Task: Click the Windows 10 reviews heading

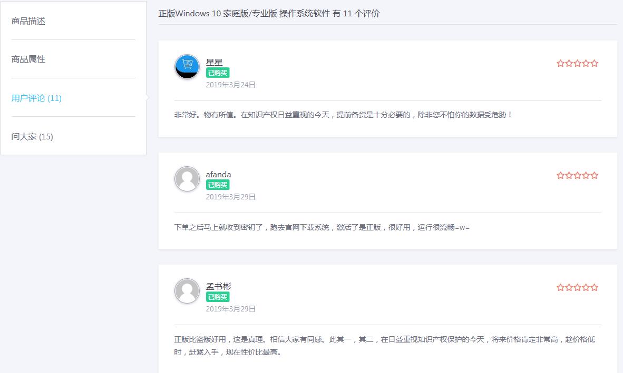Action: 269,14
